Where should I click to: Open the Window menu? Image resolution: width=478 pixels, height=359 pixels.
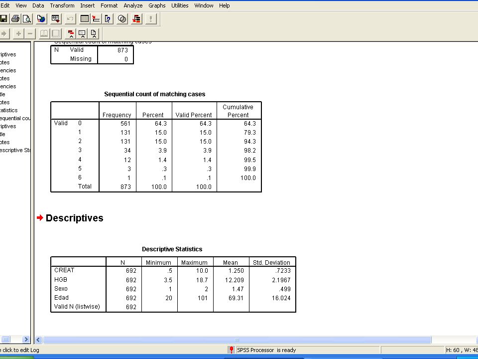point(204,5)
